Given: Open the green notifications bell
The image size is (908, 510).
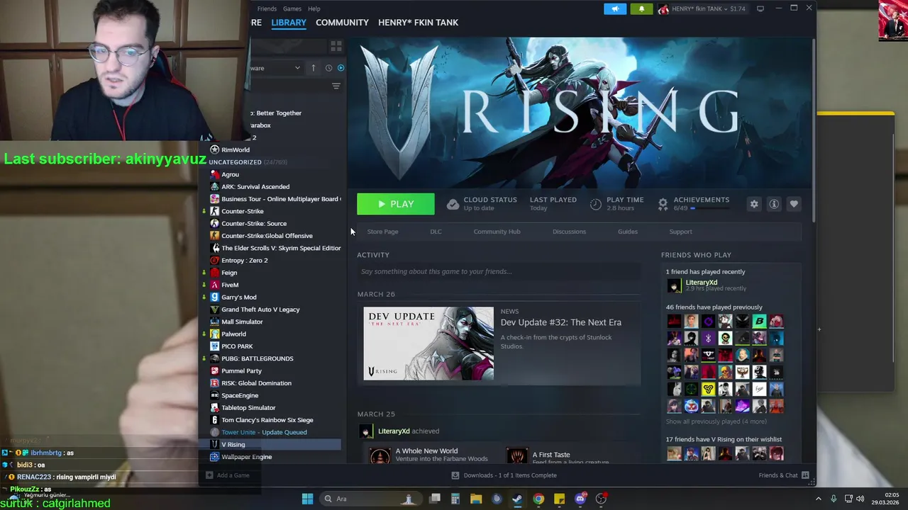Looking at the screenshot, I should [x=641, y=8].
